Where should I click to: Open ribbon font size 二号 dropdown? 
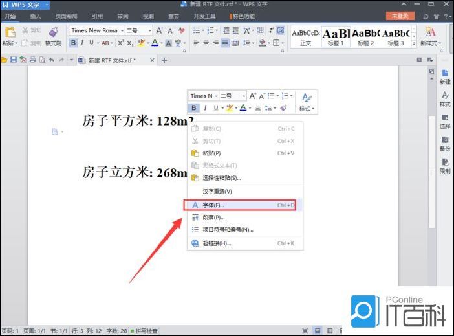coord(149,30)
